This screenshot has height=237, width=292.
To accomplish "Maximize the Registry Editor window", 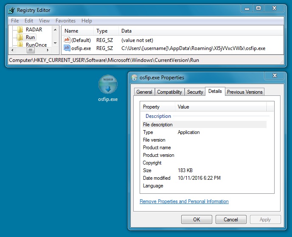I will pyautogui.click(x=258, y=8).
